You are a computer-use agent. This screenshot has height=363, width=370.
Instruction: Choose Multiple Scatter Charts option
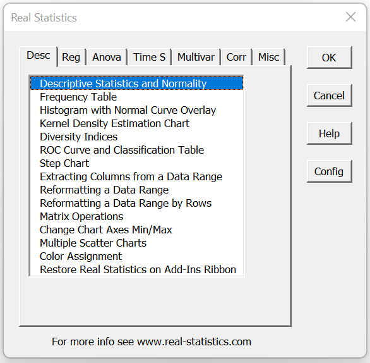coord(137,243)
